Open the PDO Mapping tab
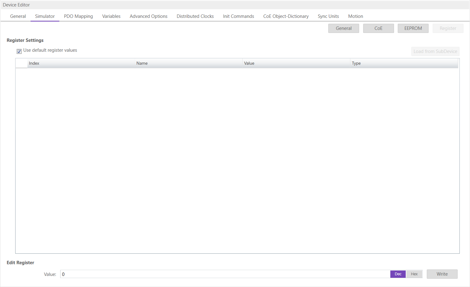The width and height of the screenshot is (470, 287). coord(78,16)
